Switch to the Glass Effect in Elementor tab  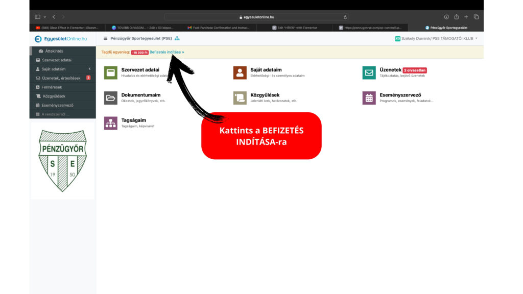[x=67, y=28]
